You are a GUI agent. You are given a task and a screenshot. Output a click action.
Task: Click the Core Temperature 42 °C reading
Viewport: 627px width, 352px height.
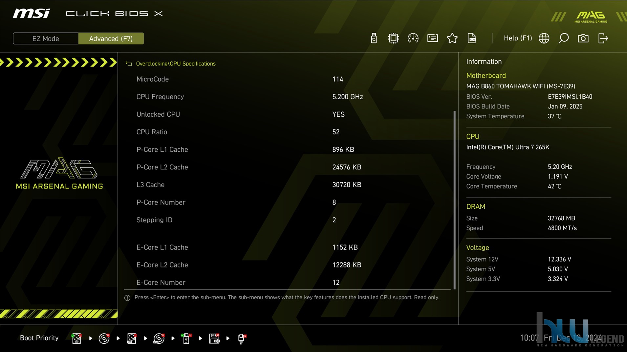(x=554, y=186)
